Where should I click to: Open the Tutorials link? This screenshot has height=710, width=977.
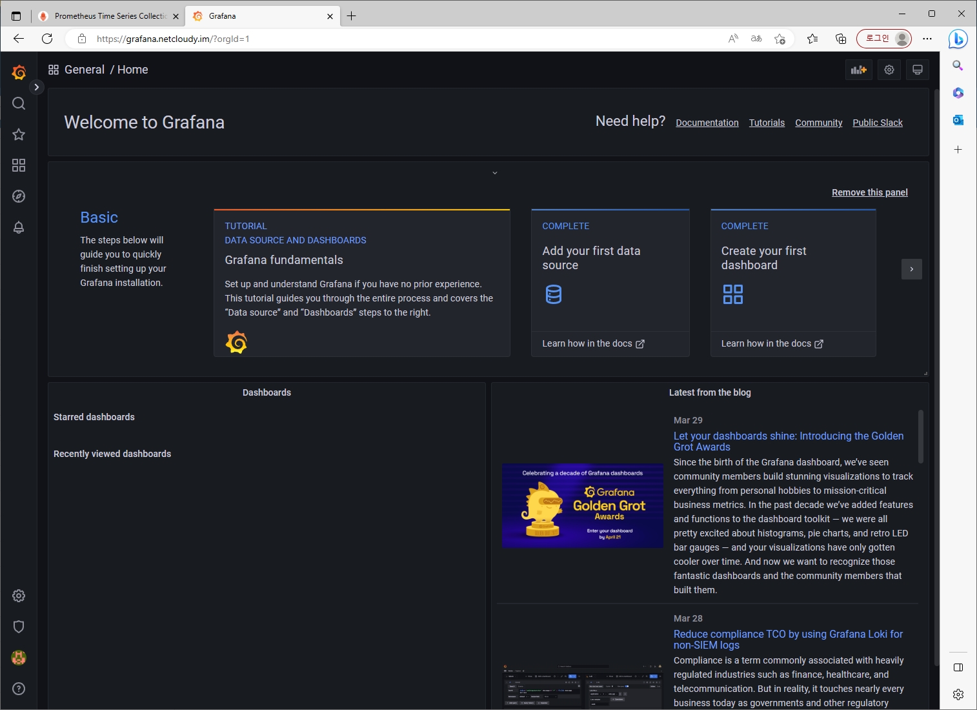(767, 123)
